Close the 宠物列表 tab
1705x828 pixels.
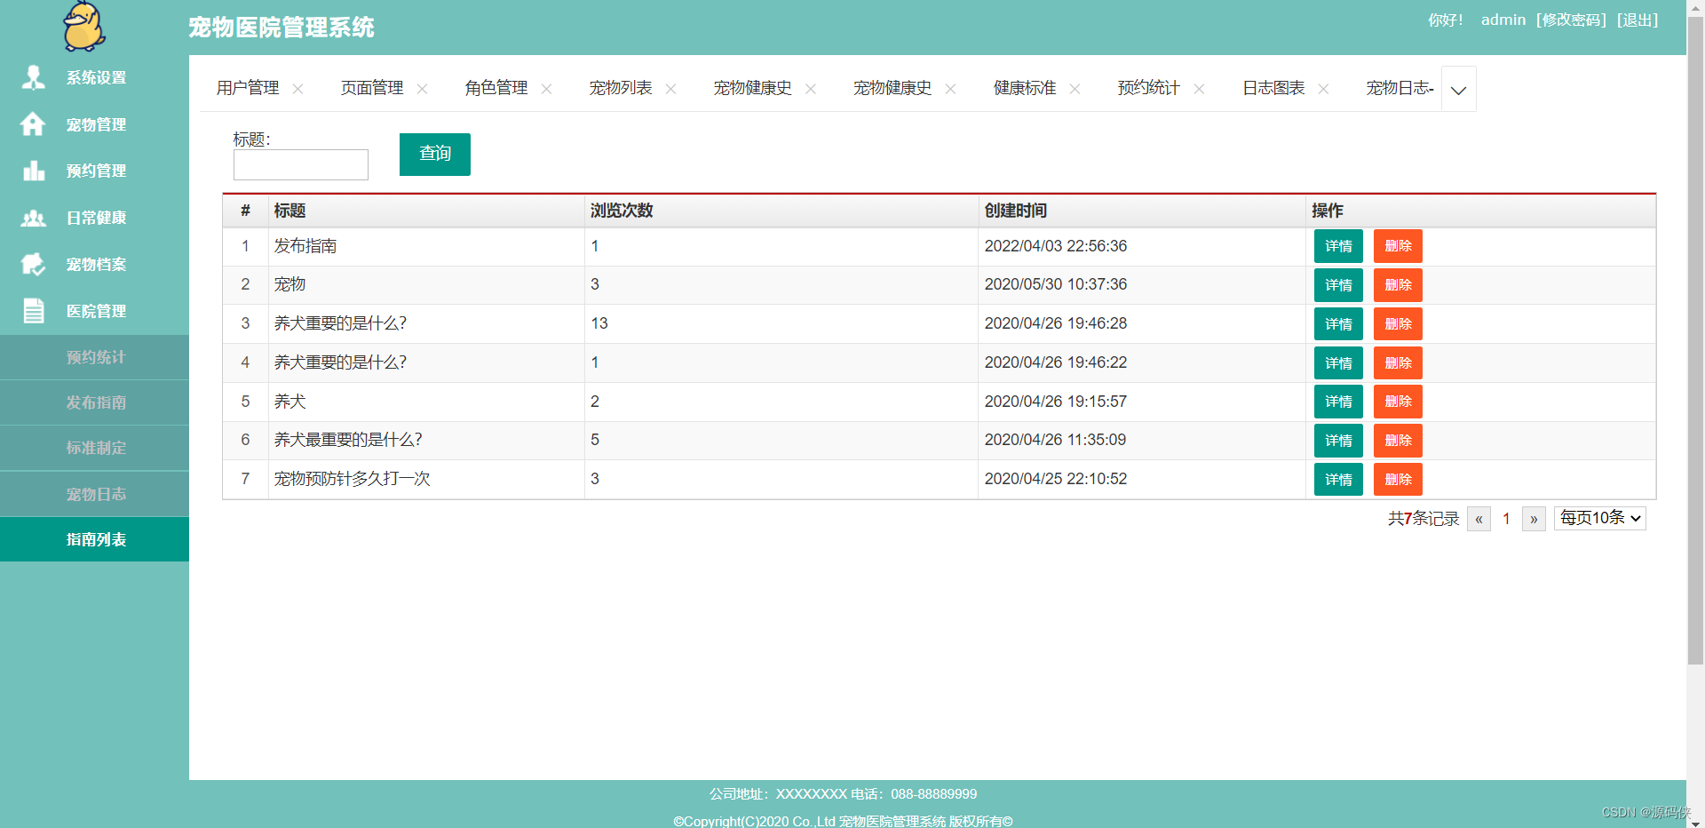(x=670, y=89)
